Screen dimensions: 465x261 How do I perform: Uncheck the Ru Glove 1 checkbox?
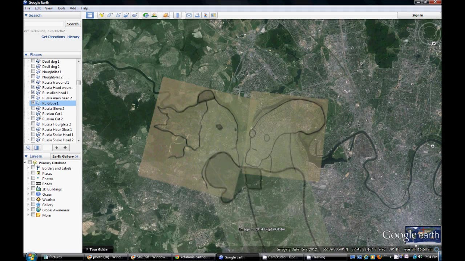tap(33, 103)
